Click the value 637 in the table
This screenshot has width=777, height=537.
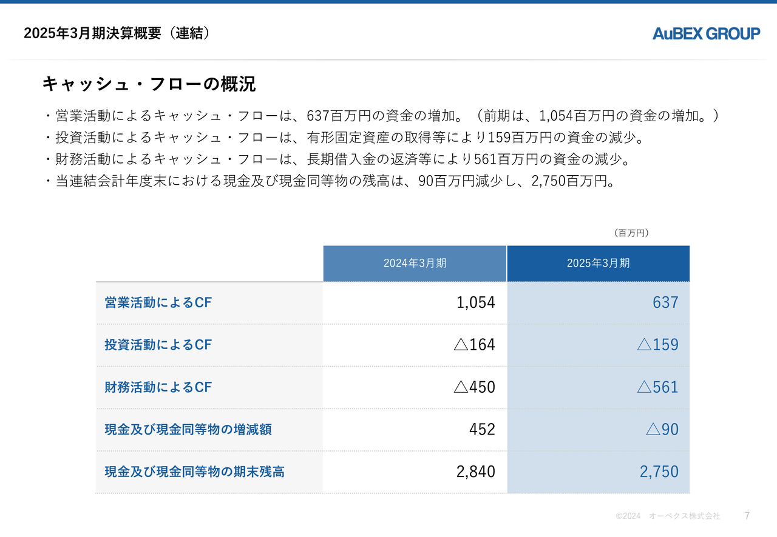tap(665, 302)
